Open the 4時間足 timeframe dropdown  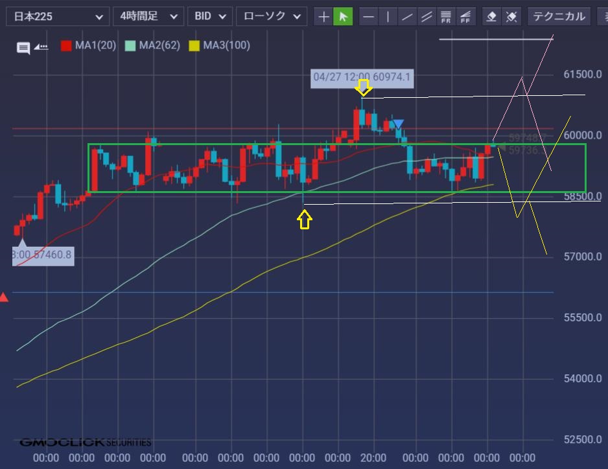[x=148, y=16]
